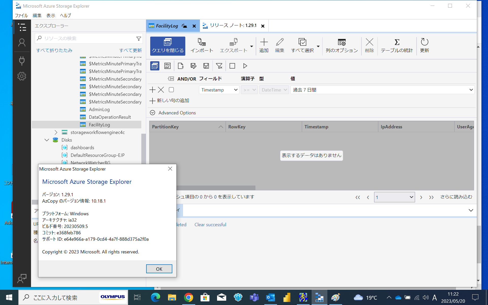The image size is (488, 305).
Task: Expand Advanced Options section
Action: click(x=173, y=113)
